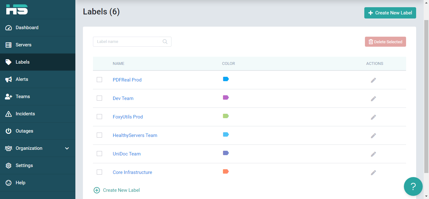Open the Dev Team label link
This screenshot has height=199, width=429.
tap(123, 98)
